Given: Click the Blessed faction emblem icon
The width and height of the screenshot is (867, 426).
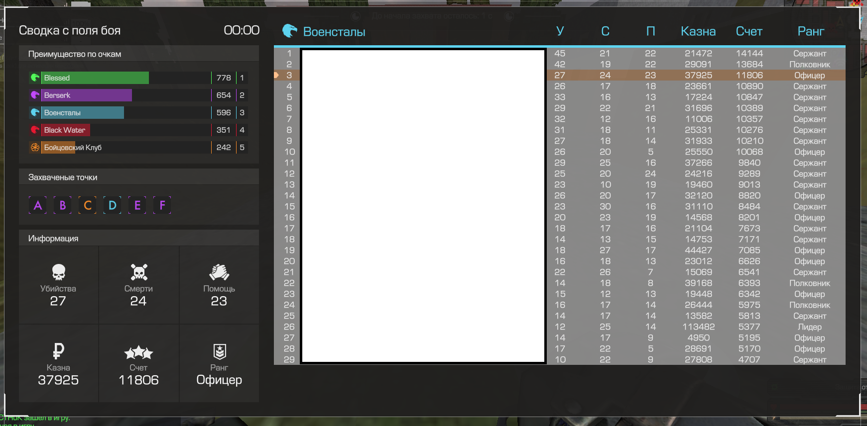Looking at the screenshot, I should pos(35,78).
